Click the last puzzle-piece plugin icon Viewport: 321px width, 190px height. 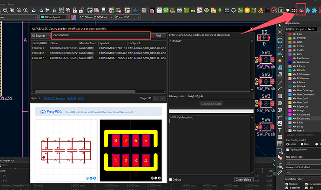(314, 10)
